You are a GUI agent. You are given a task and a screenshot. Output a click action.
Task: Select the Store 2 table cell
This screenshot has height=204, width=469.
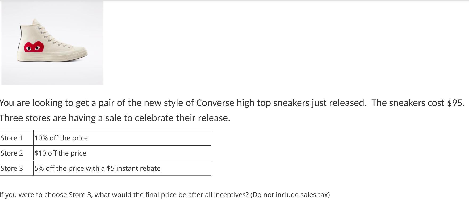[x=12, y=153]
